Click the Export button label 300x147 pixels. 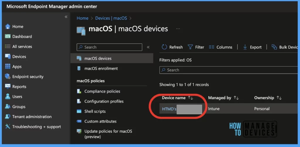[x=256, y=47]
